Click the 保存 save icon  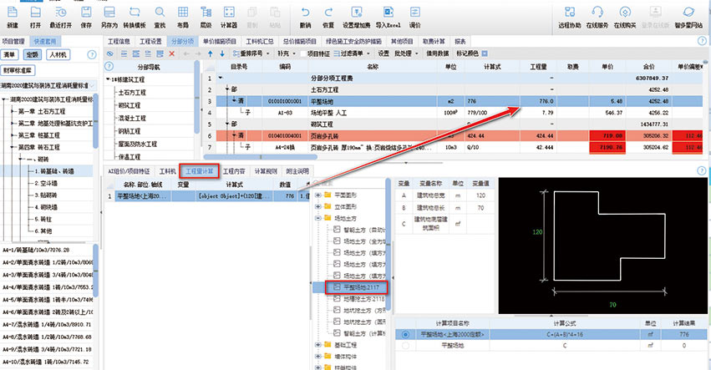pos(87,14)
